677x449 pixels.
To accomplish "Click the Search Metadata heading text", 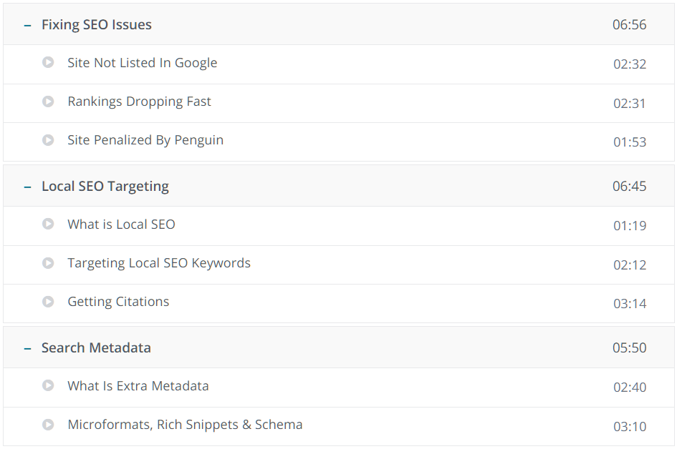I will click(96, 348).
